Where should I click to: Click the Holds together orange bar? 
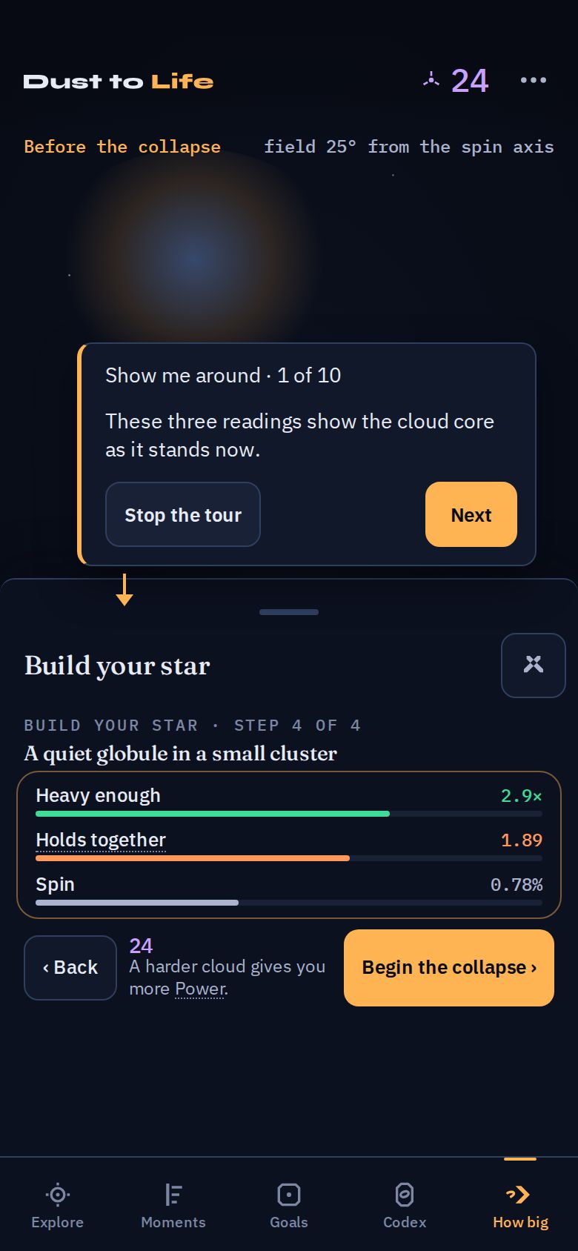(x=193, y=858)
